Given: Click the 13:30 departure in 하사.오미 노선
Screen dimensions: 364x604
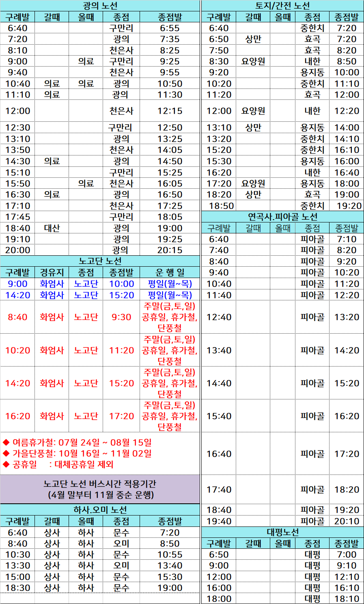Looking at the screenshot, I should [x=17, y=565].
